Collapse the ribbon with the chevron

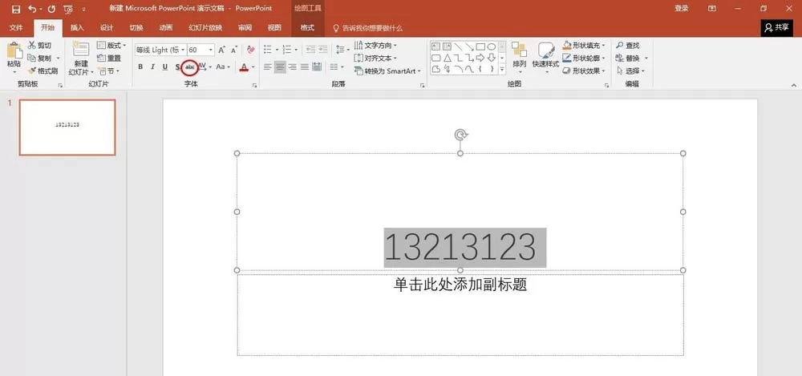(x=794, y=86)
